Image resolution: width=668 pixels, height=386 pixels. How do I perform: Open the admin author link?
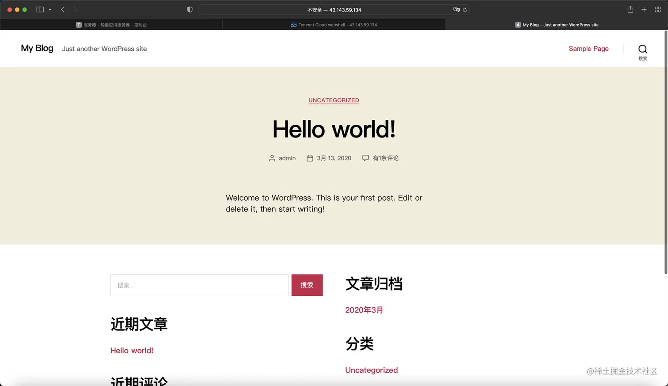click(x=287, y=158)
